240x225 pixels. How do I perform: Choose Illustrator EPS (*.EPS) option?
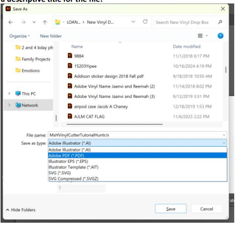click(138, 161)
